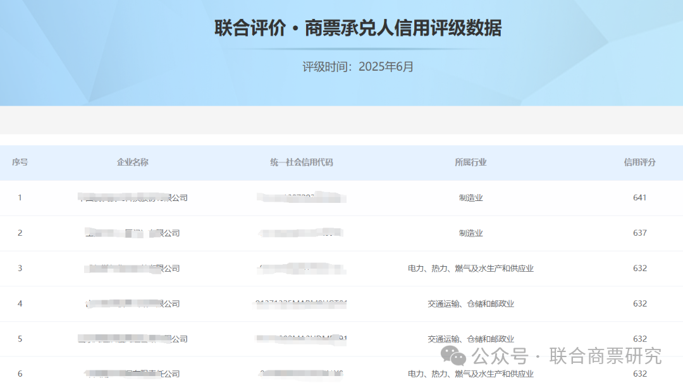Screen dimensions: 683x383
Task: Click the credit score 641
Action: coord(639,198)
